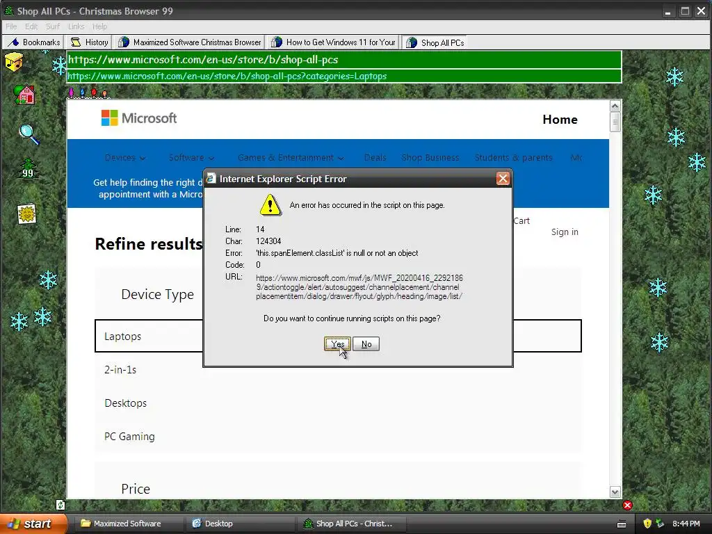Click the smiling sun picture icon

coord(27,213)
